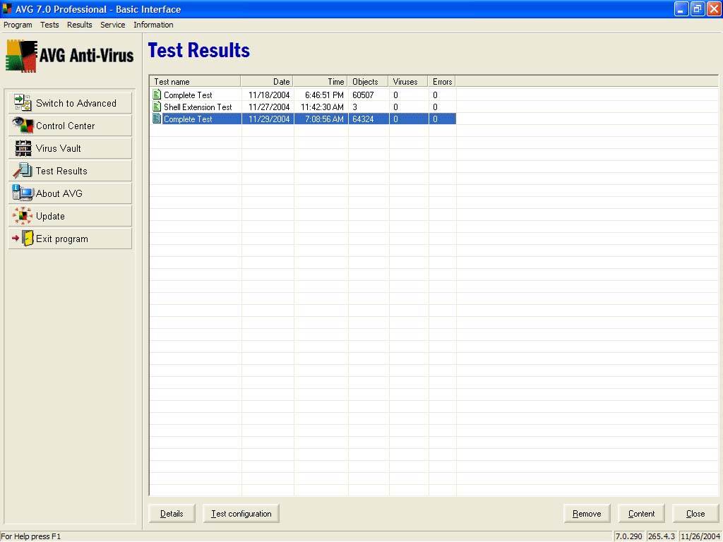Click the Remove button

(587, 514)
